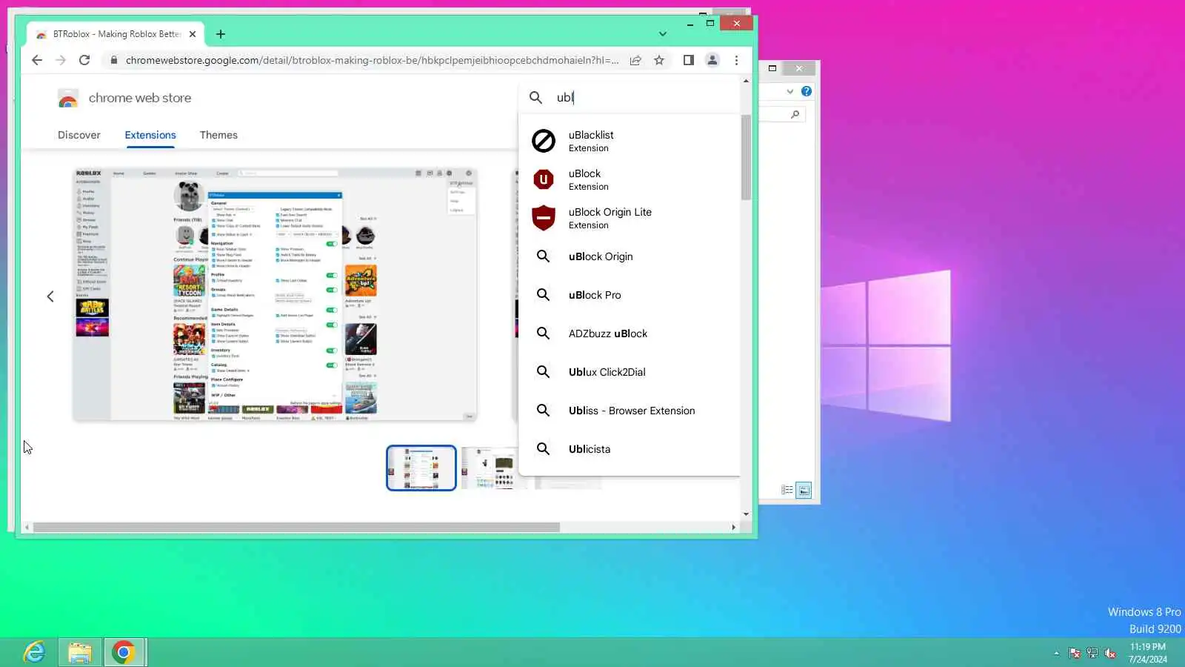1185x667 pixels.
Task: Open File Explorer from the taskbar
Action: (80, 652)
